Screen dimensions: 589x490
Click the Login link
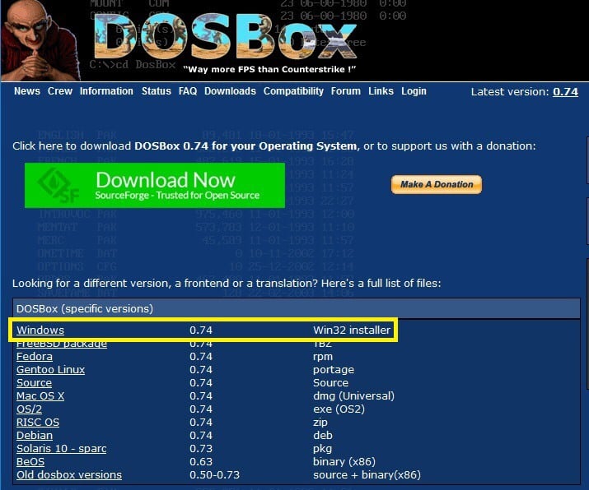tap(414, 91)
